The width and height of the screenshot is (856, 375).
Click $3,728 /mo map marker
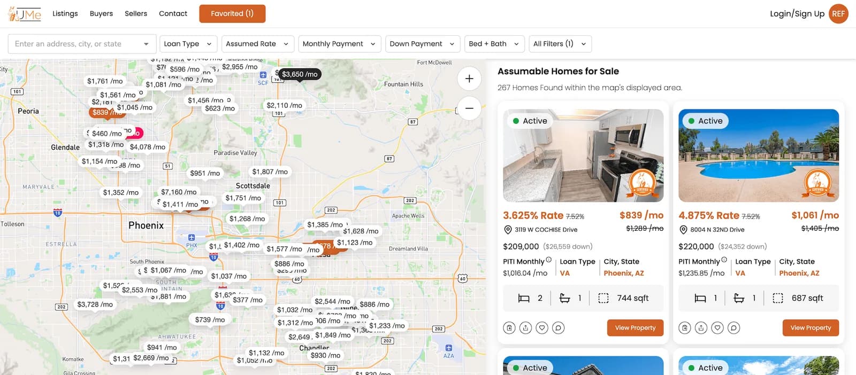[95, 304]
